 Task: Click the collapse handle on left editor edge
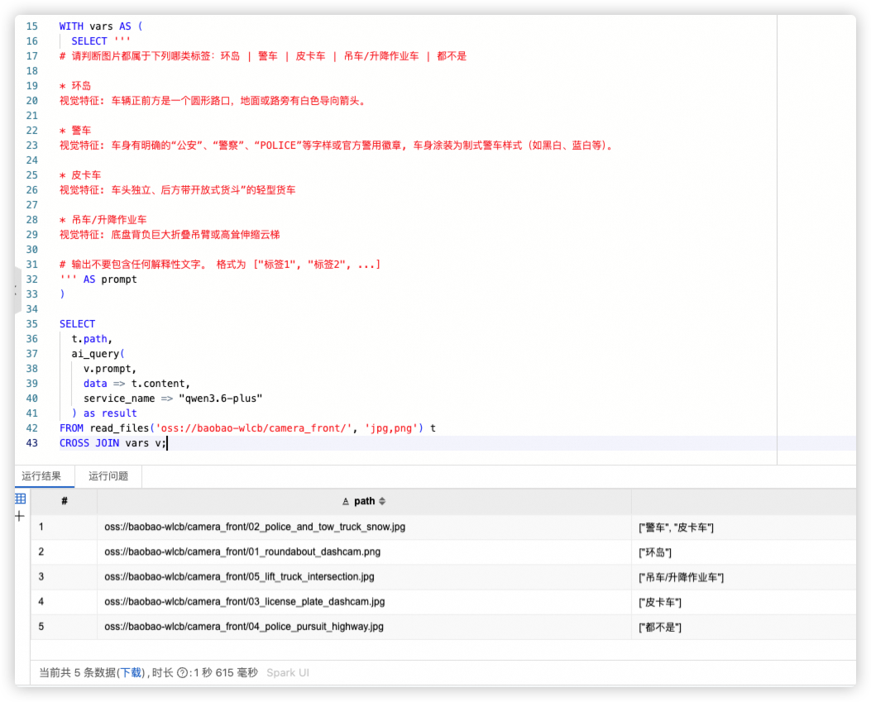tap(17, 290)
